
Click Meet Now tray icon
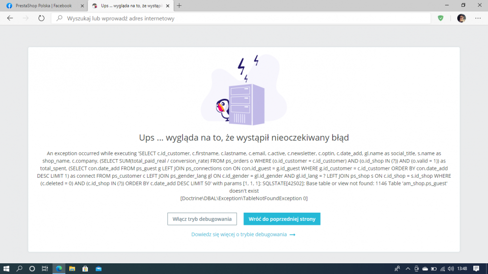pyautogui.click(x=416, y=269)
